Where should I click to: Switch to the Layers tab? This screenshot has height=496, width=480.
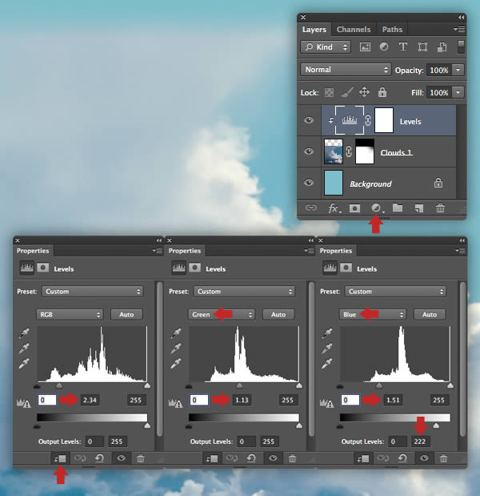coord(314,30)
